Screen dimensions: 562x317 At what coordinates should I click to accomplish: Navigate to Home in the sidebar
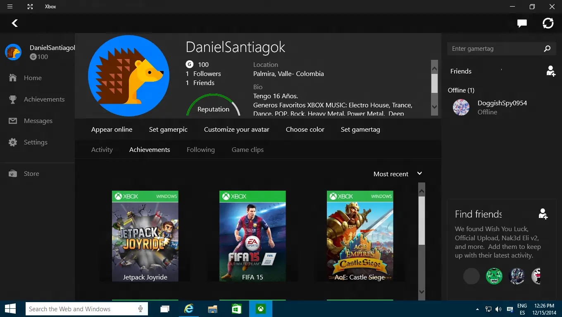(33, 78)
